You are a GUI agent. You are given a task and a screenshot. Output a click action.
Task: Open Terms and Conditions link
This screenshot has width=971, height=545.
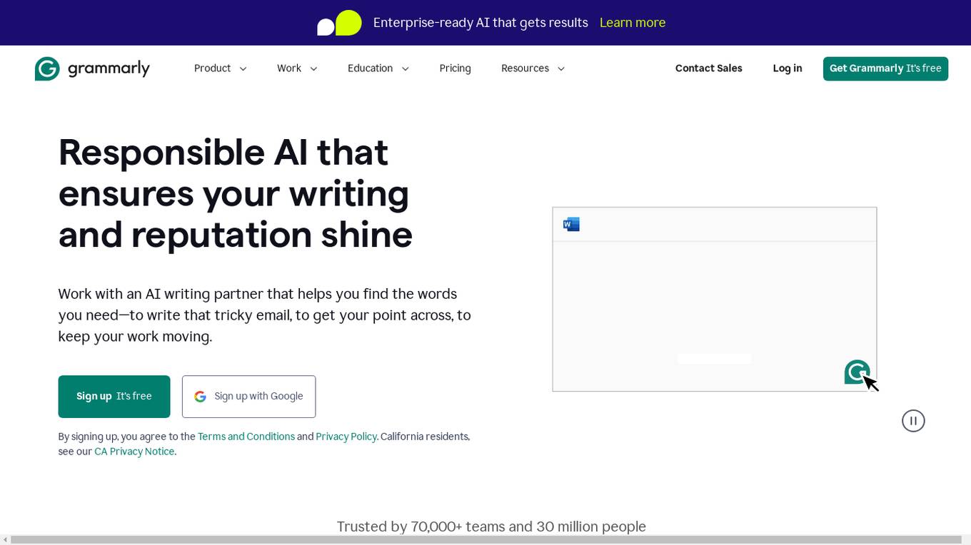(246, 437)
